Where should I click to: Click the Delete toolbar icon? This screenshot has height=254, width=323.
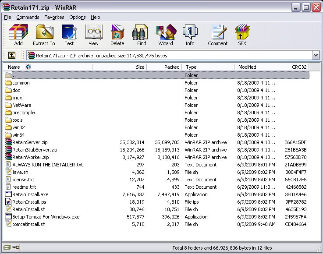coord(117,35)
